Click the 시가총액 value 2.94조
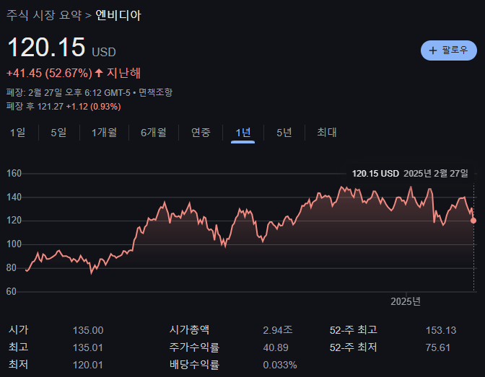This screenshot has width=485, height=377. pos(278,330)
